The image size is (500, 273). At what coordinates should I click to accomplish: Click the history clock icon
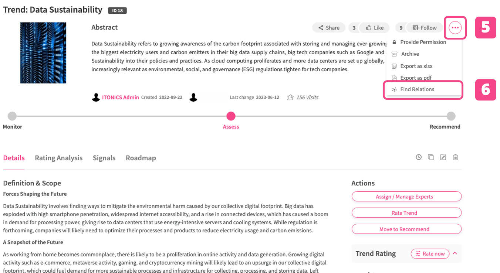pos(419,157)
